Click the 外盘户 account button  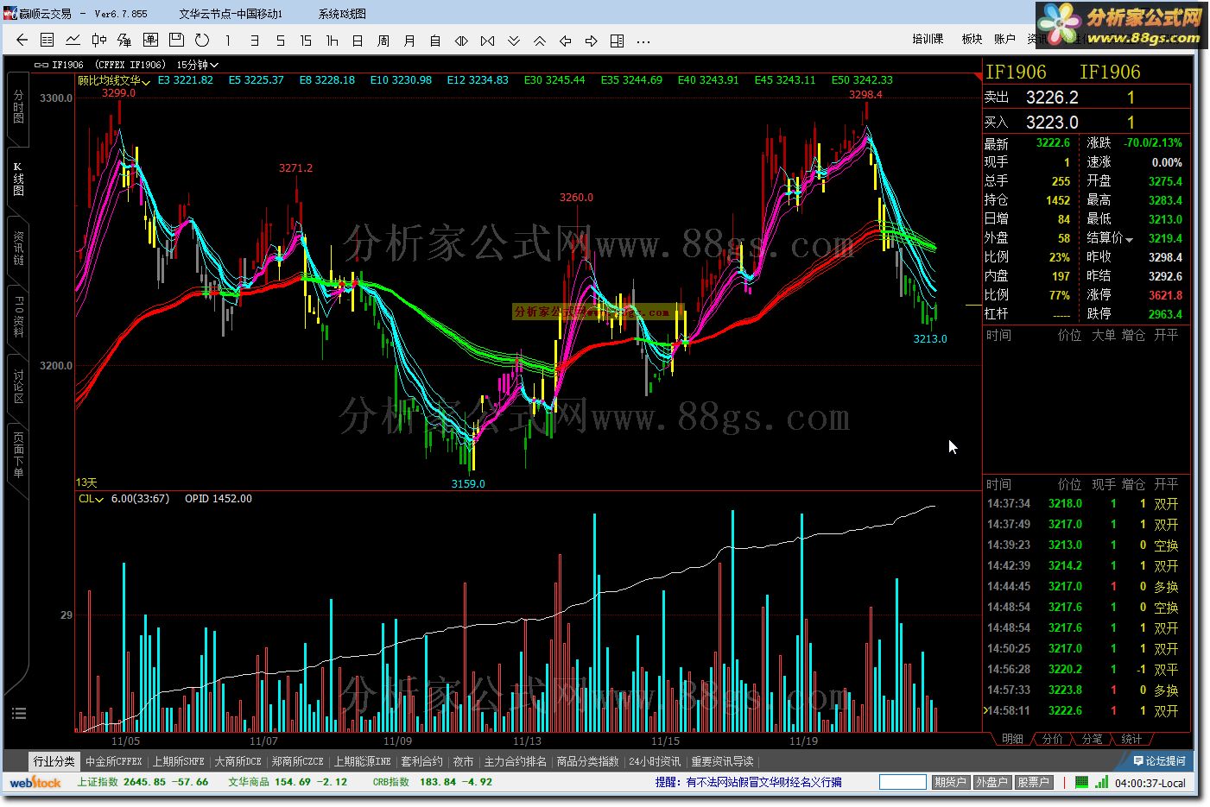pyautogui.click(x=991, y=782)
